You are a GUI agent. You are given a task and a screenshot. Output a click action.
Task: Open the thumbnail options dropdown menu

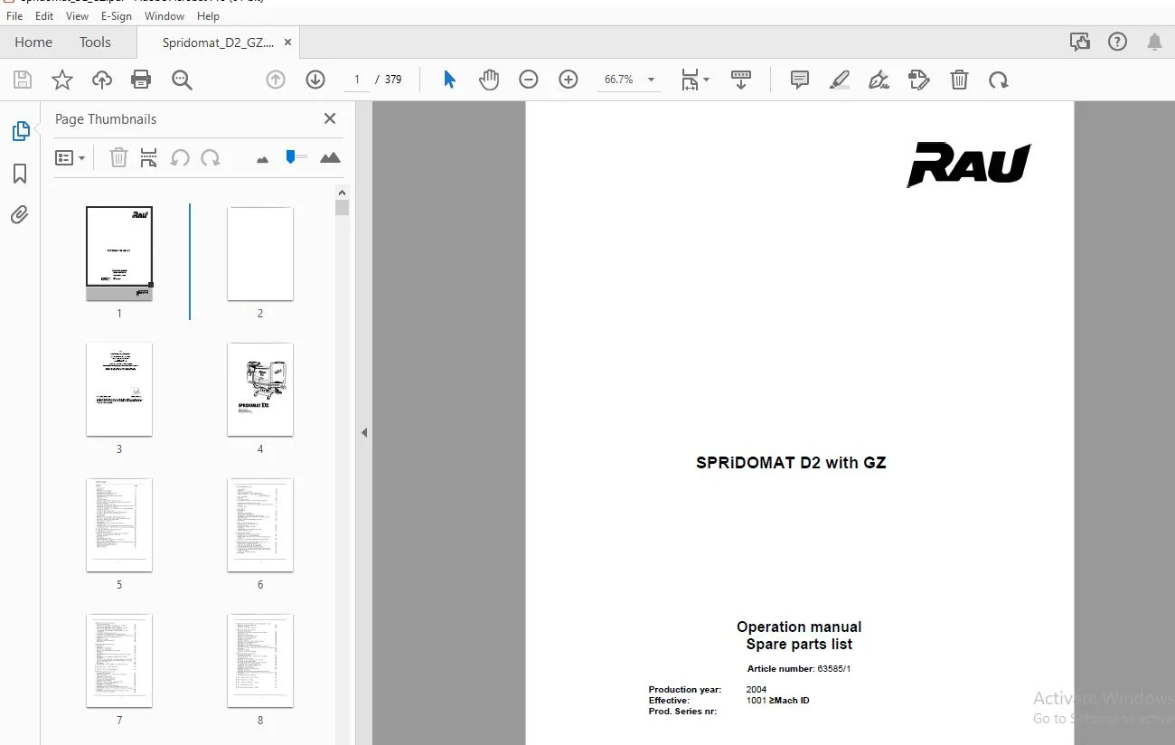pyautogui.click(x=70, y=157)
